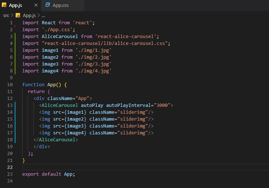Screen dimensions: 269x188
Task: Click './img/1.jpg' path on line 5
Action: click(x=93, y=50)
